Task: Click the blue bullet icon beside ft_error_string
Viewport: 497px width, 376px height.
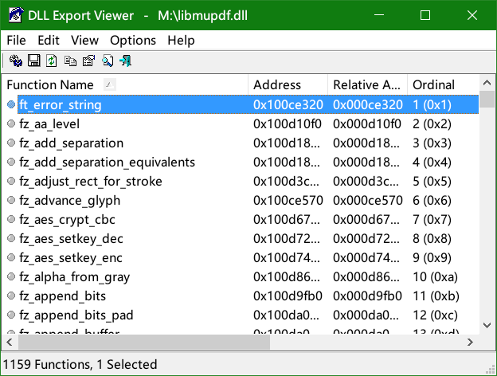Action: pos(11,104)
